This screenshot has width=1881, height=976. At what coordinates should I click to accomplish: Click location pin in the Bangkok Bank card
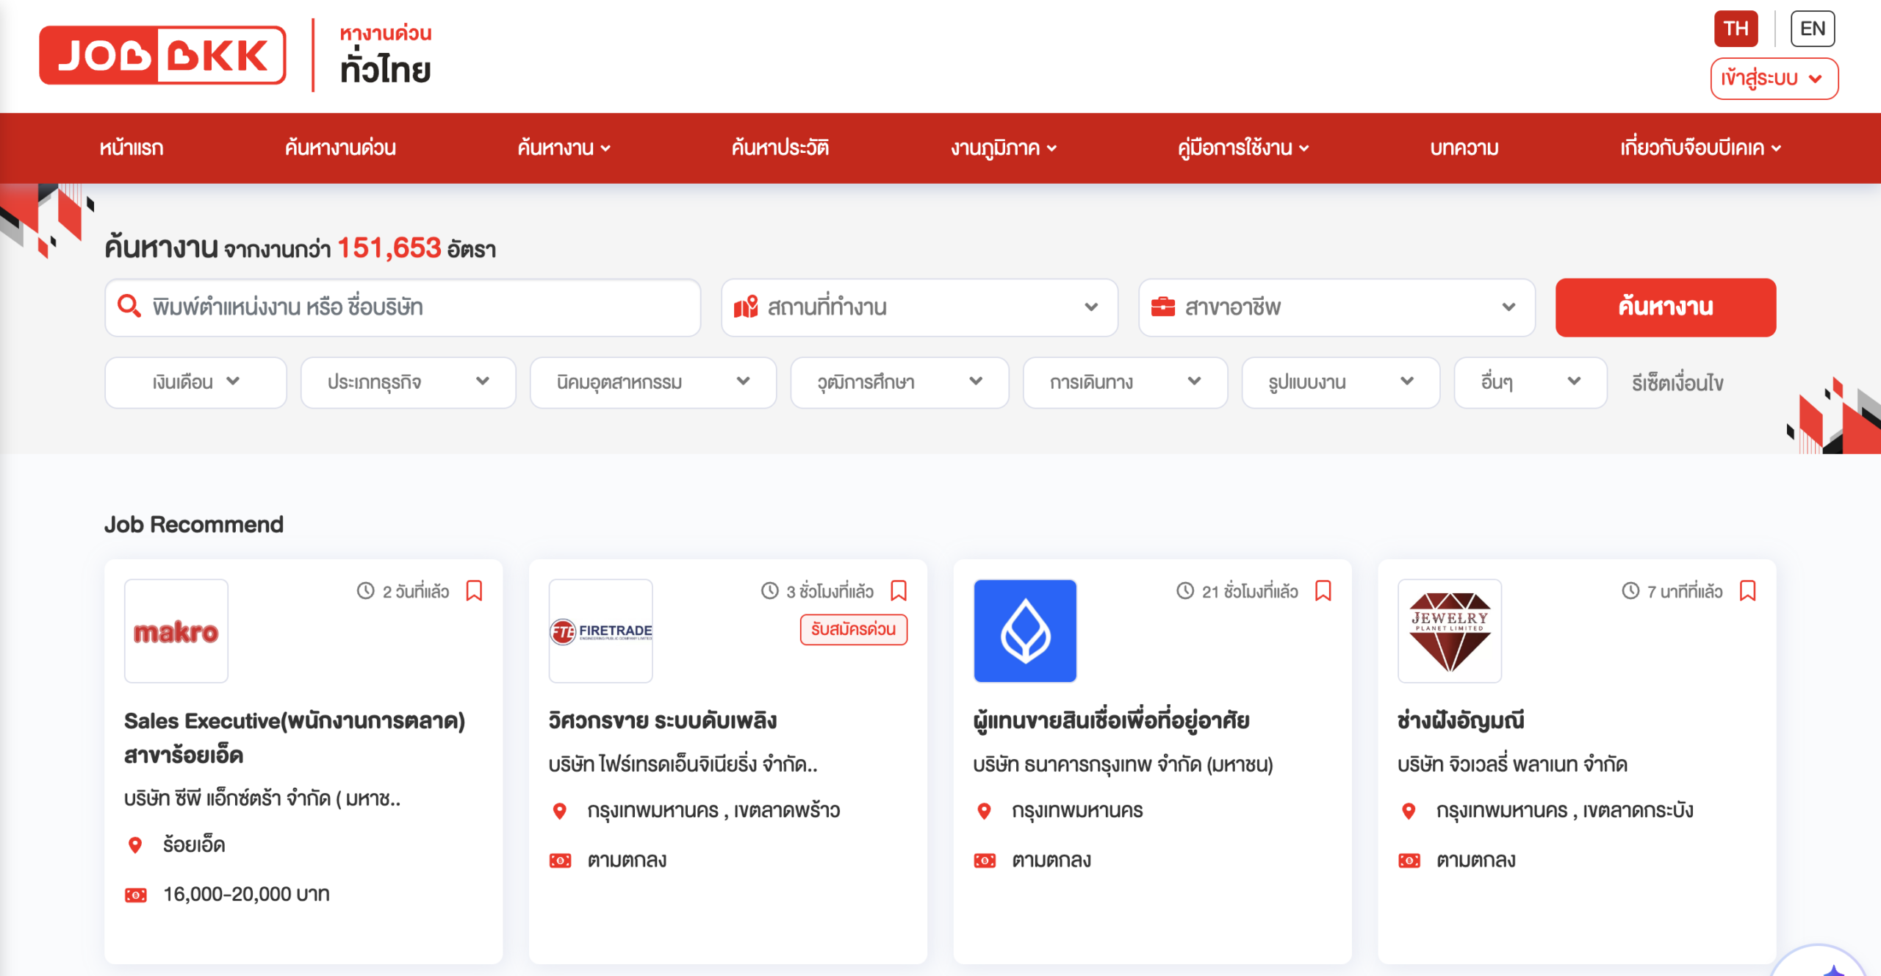click(985, 811)
